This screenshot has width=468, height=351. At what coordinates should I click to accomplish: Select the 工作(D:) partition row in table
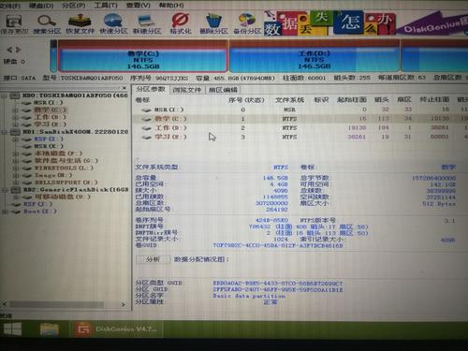300,128
